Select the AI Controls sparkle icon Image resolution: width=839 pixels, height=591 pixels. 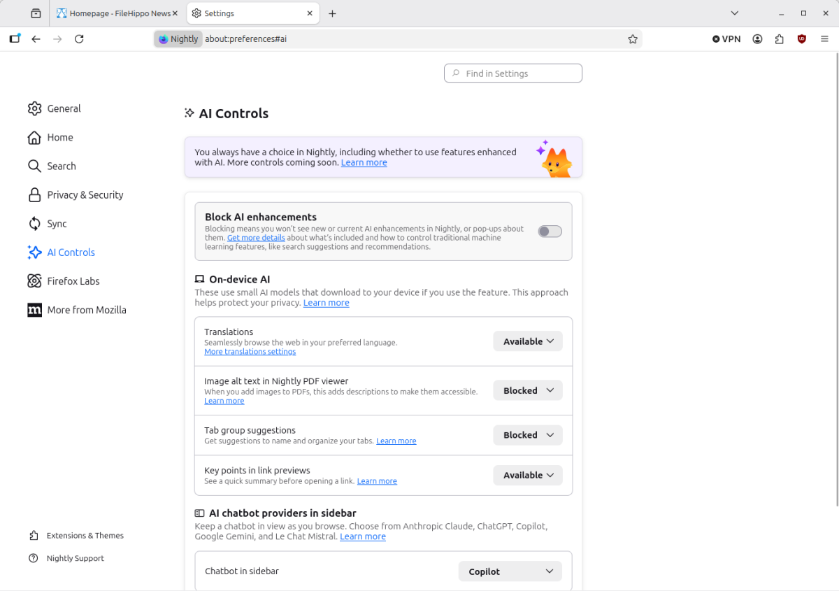click(34, 252)
